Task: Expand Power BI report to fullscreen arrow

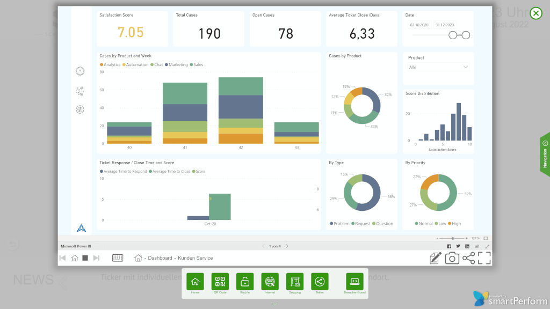Action: pos(487,246)
